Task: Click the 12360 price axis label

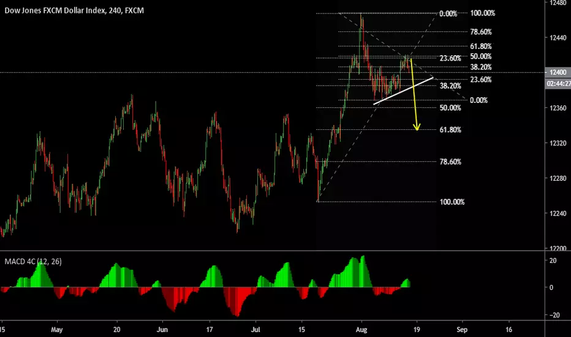Action: [x=558, y=108]
